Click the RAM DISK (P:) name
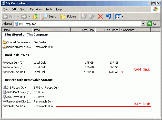 coord(16,72)
